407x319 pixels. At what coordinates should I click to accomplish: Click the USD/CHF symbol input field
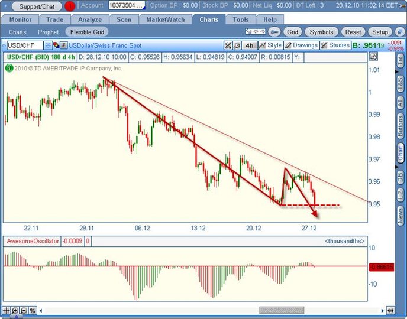click(24, 45)
